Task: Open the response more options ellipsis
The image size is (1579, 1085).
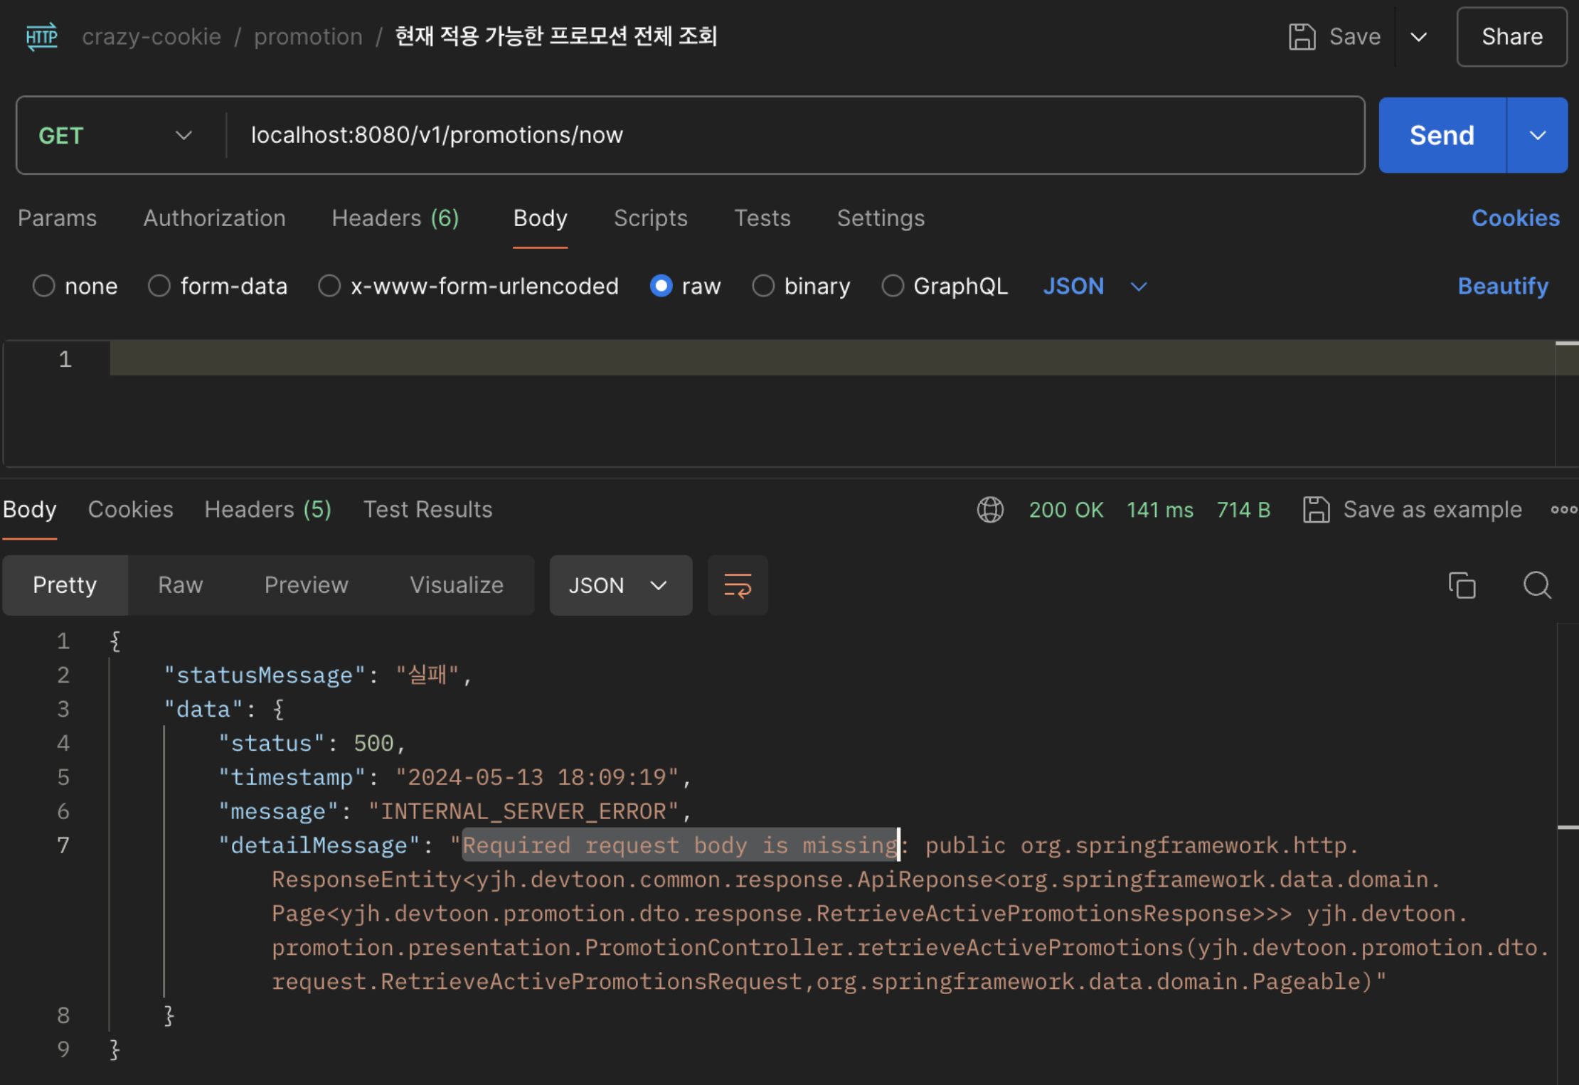Action: (x=1563, y=509)
